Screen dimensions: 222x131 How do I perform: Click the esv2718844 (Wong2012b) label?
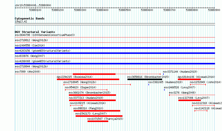point(31,66)
